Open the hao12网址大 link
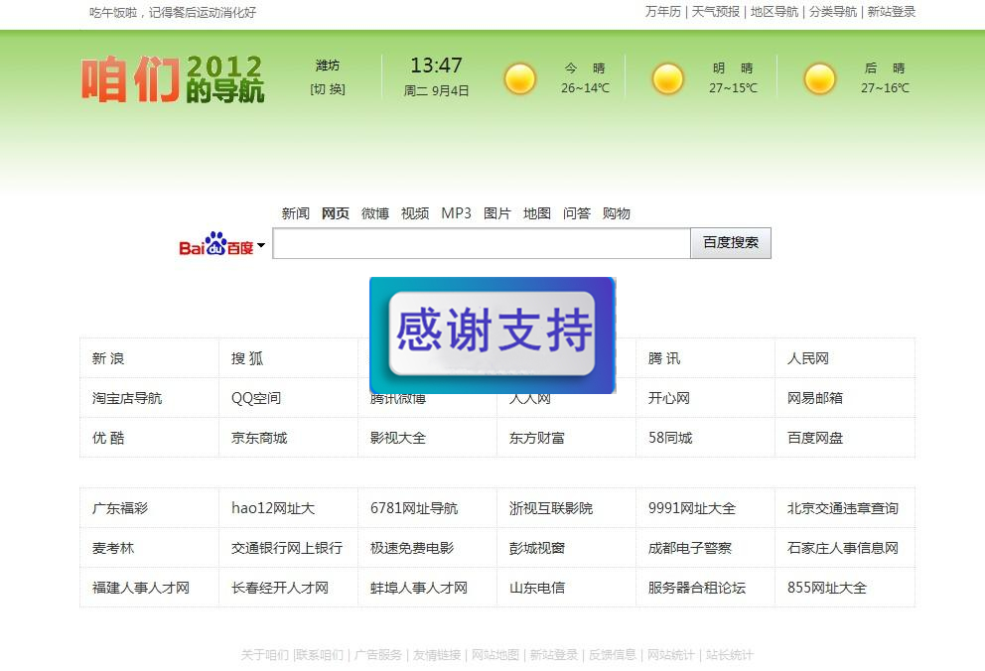 point(273,508)
